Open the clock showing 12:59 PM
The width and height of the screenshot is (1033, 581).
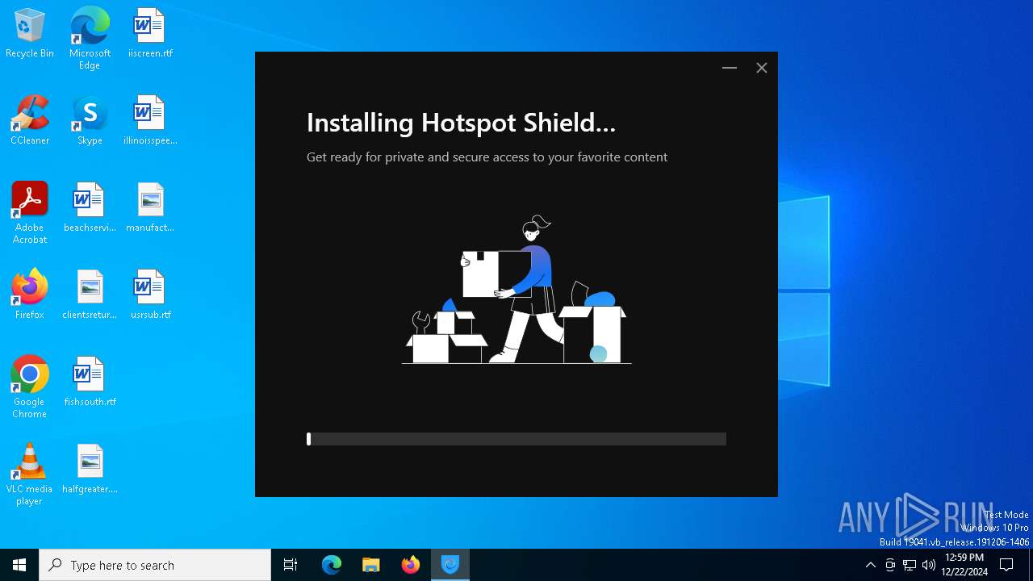pyautogui.click(x=964, y=565)
